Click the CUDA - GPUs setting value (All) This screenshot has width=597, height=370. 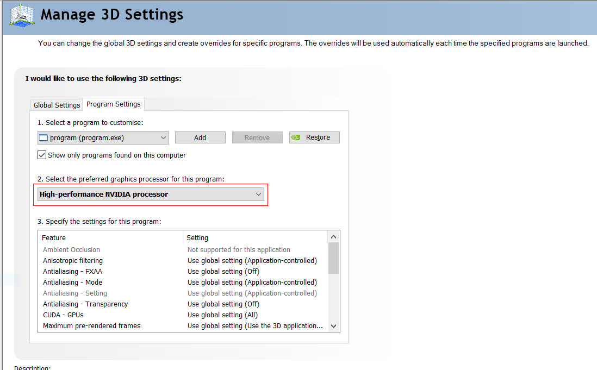point(223,315)
